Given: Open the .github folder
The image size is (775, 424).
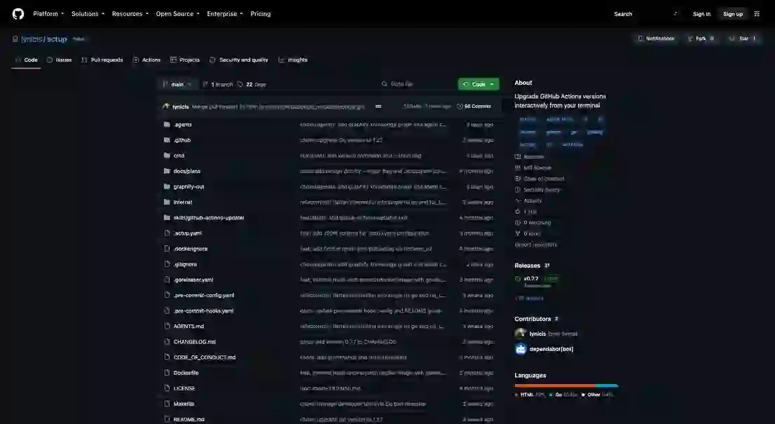Looking at the screenshot, I should [x=182, y=140].
